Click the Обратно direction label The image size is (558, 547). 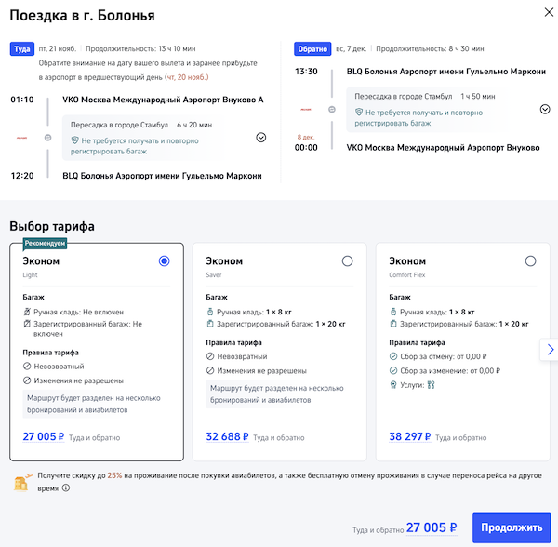click(312, 48)
